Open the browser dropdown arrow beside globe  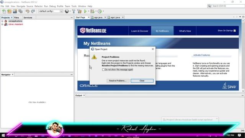[70, 11]
